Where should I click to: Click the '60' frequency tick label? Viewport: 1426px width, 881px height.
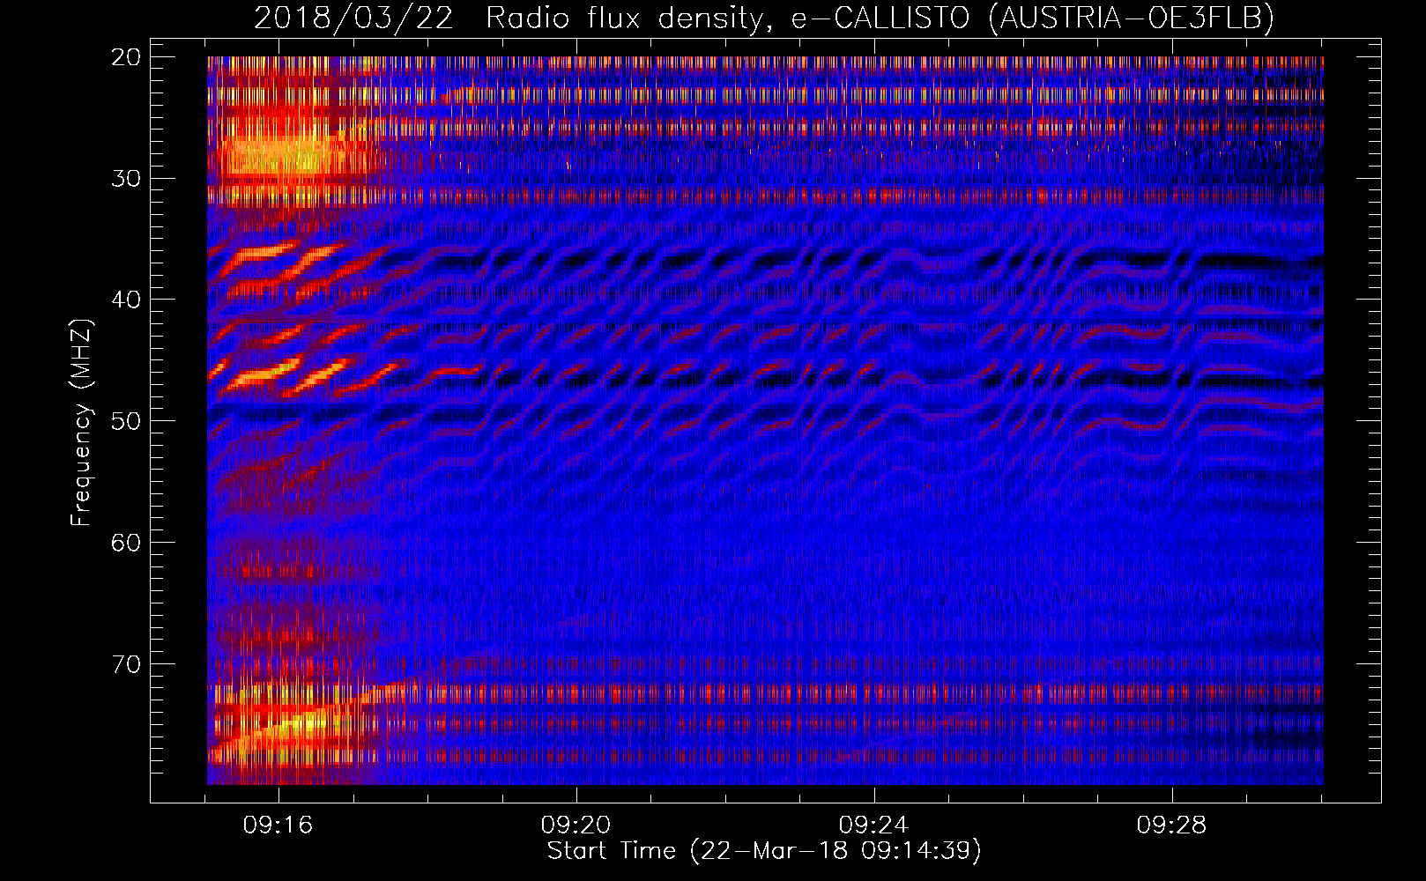coord(126,543)
